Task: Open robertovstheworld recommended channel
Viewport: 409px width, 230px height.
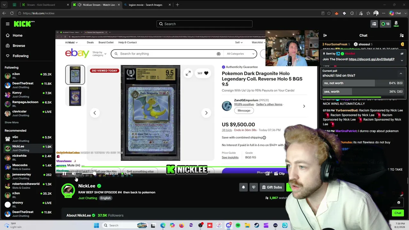Action: [28, 186]
